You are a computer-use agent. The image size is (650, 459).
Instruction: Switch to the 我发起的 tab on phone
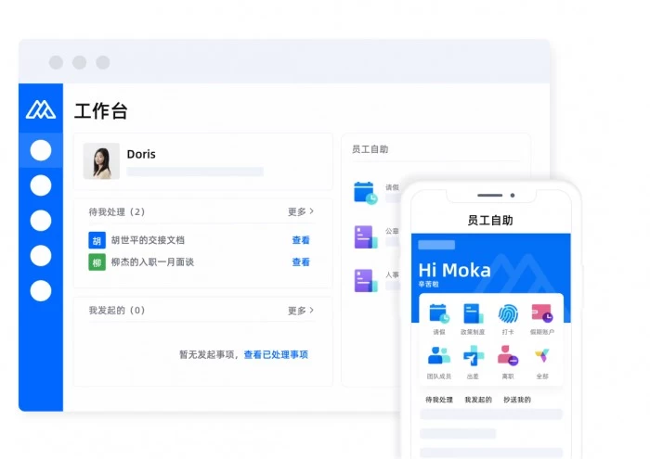478,400
